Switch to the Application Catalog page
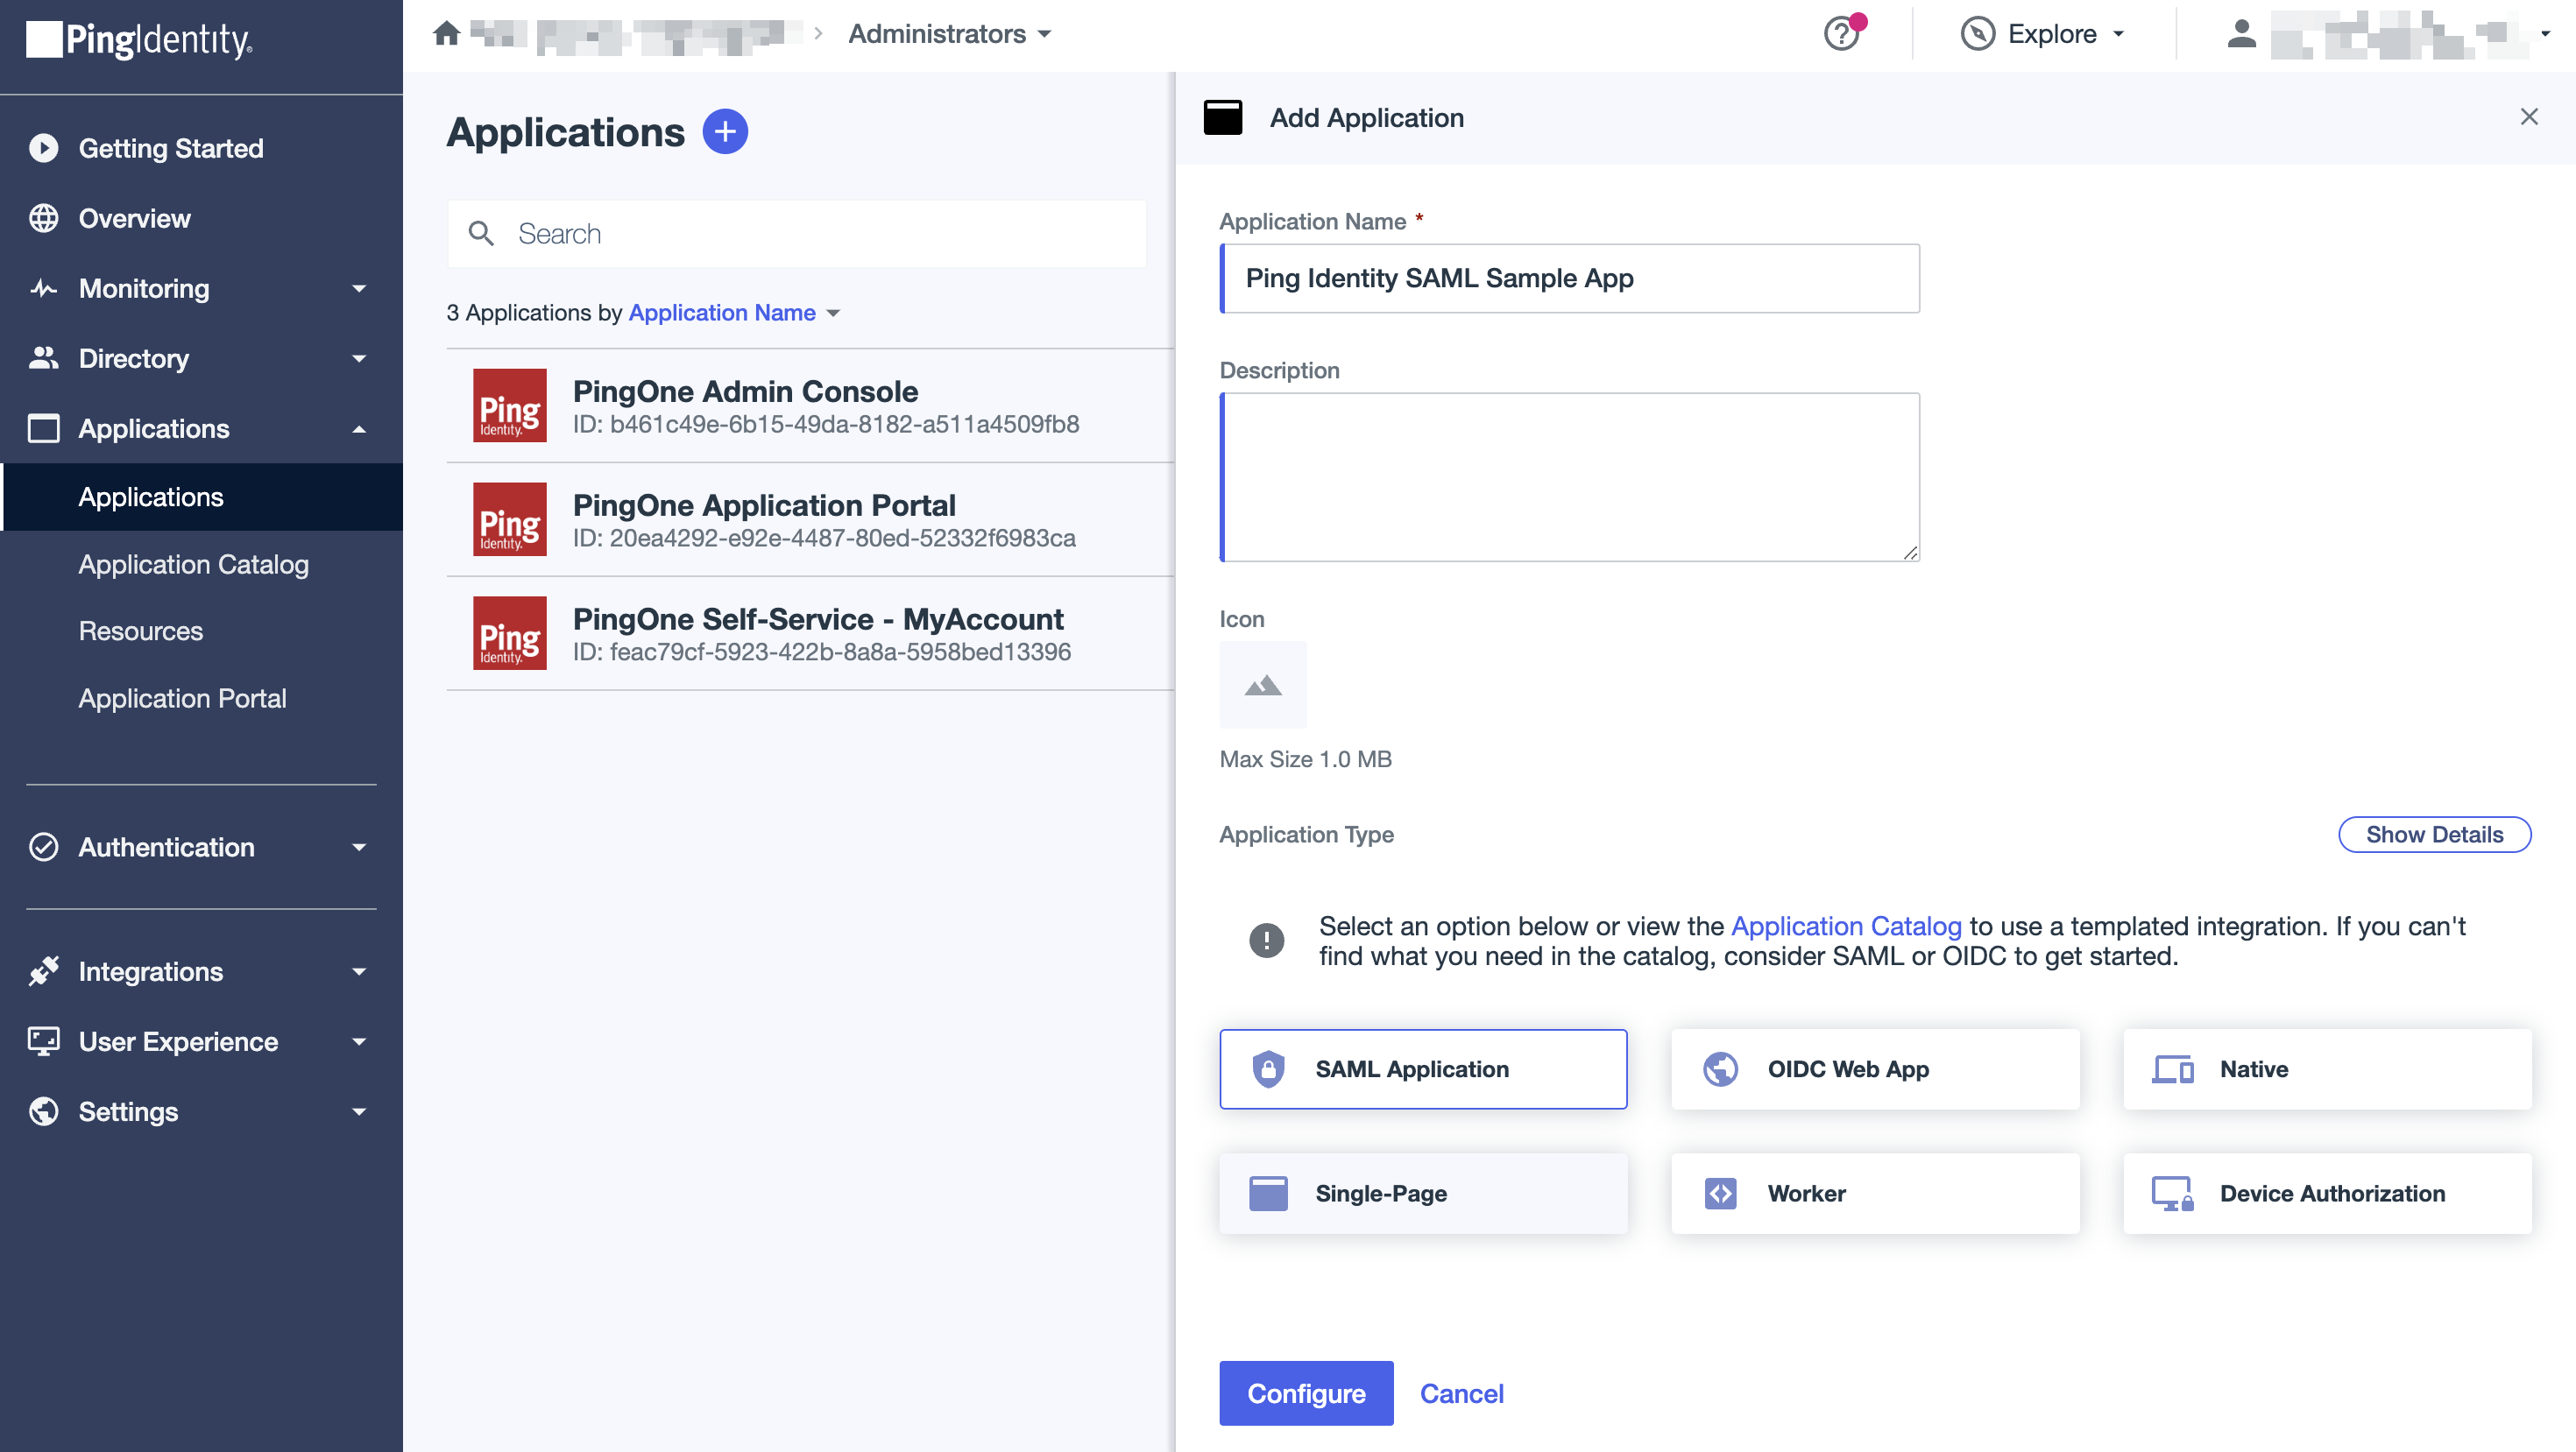The height and width of the screenshot is (1452, 2576). [x=193, y=565]
